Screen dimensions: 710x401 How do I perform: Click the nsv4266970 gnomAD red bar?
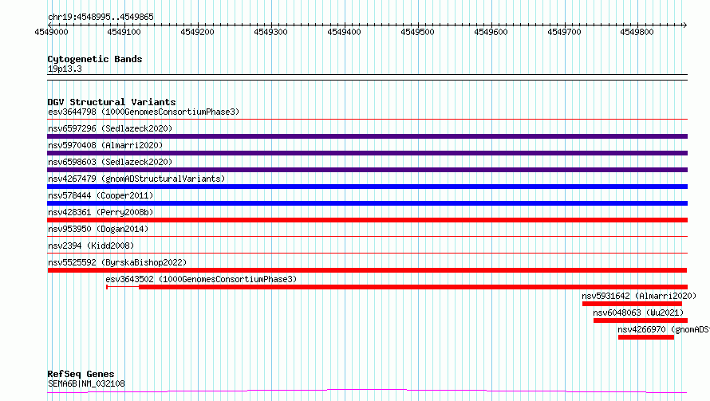(646, 337)
